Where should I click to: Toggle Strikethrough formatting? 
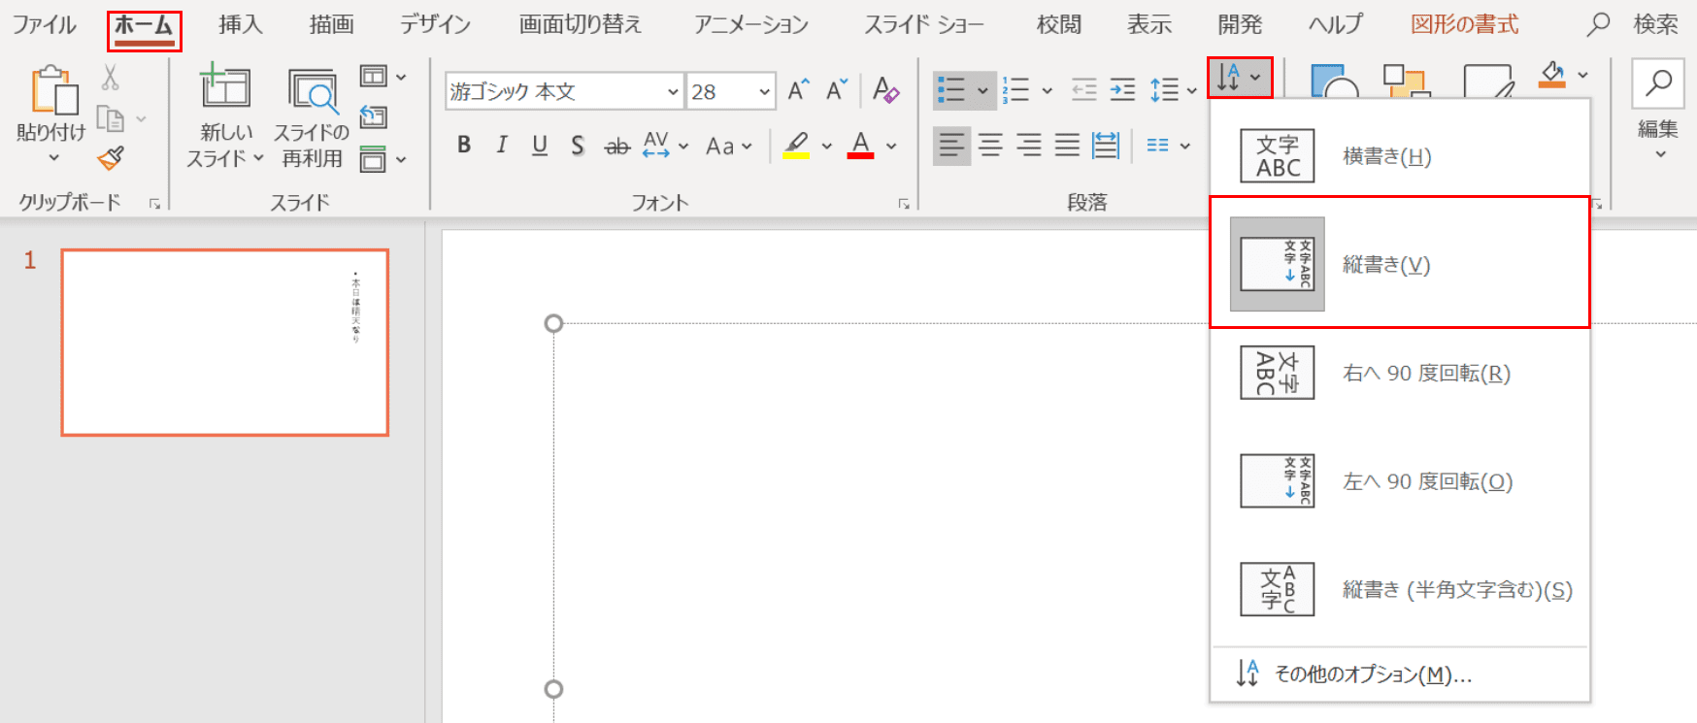616,146
